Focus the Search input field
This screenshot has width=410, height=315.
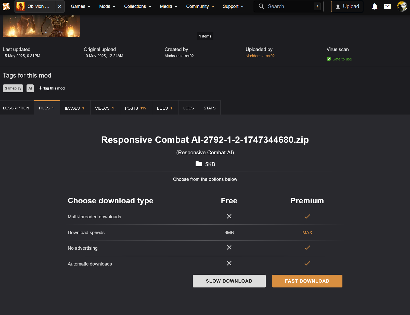[289, 6]
